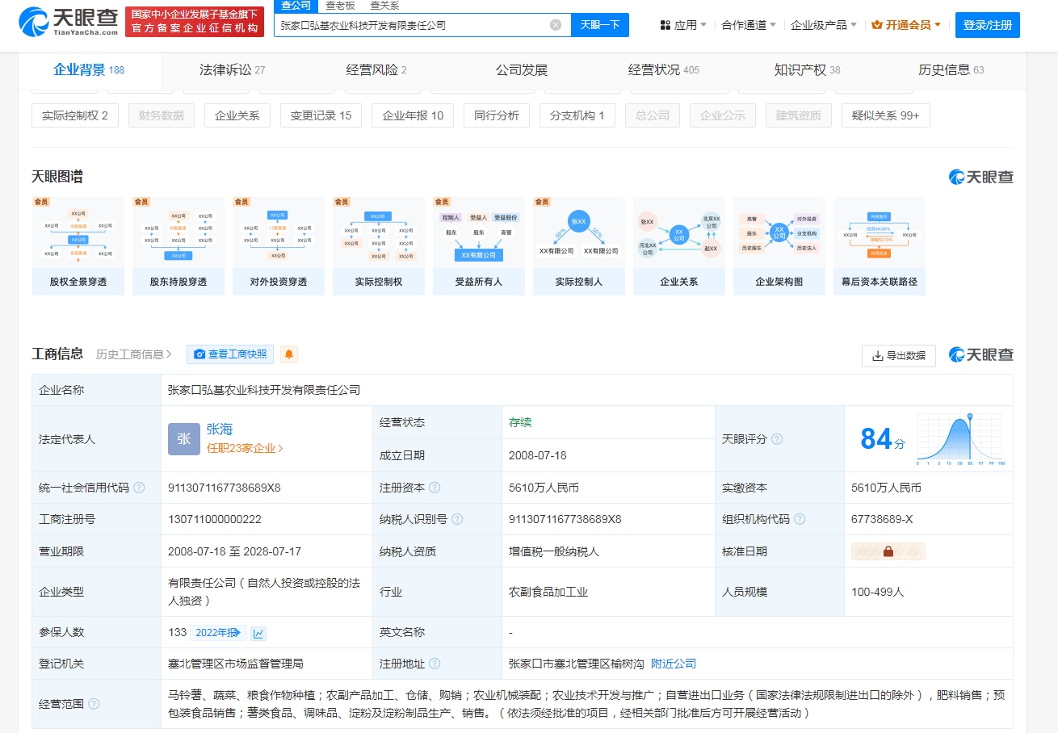Clear the search box with the X icon
The image size is (1058, 733).
(x=556, y=25)
